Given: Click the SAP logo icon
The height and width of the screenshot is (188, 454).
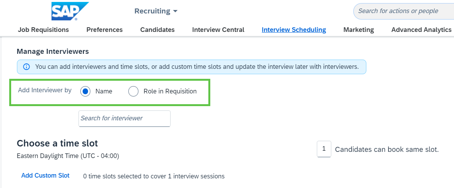Looking at the screenshot, I should pos(70,11).
